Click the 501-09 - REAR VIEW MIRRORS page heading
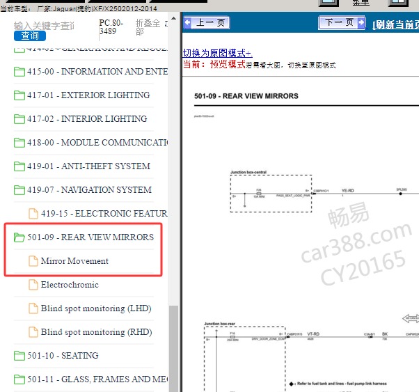Viewport: 419px width, 392px height. [246, 96]
